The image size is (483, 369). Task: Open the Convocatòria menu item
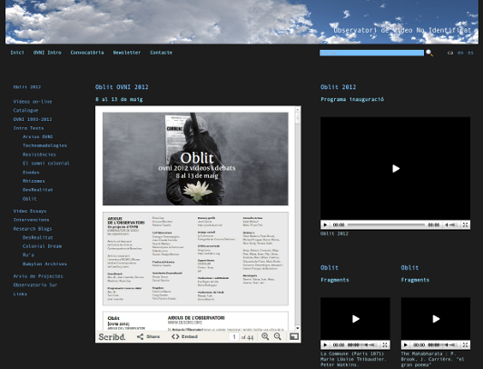[87, 53]
